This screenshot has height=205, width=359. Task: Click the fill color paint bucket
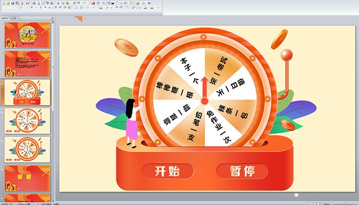(x=146, y=7)
